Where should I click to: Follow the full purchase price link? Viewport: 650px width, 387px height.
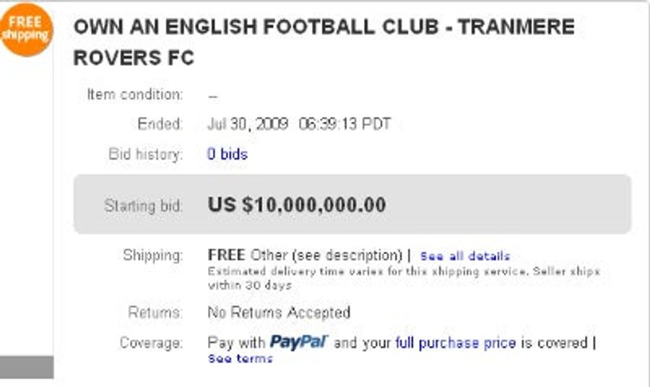(456, 343)
